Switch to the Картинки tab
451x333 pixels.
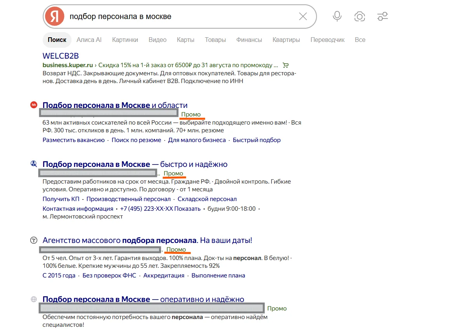[125, 40]
